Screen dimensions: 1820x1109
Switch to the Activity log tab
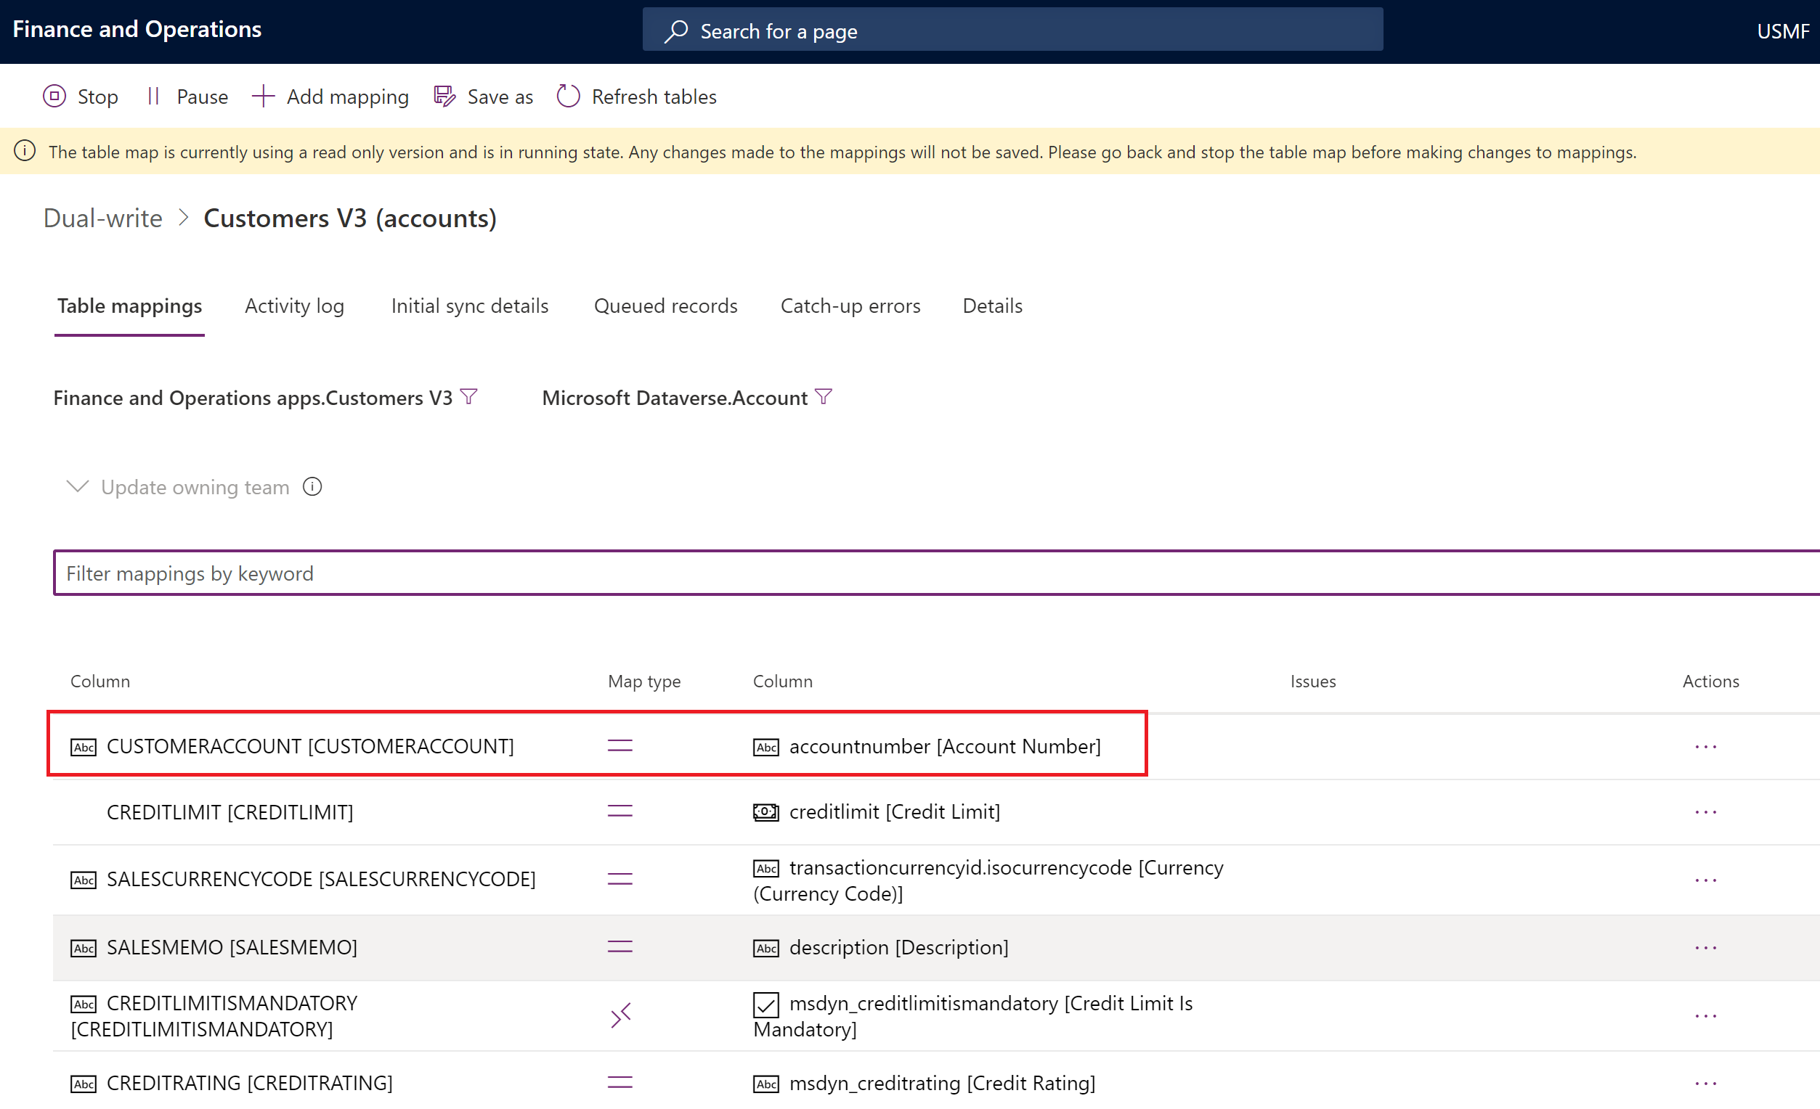point(295,306)
